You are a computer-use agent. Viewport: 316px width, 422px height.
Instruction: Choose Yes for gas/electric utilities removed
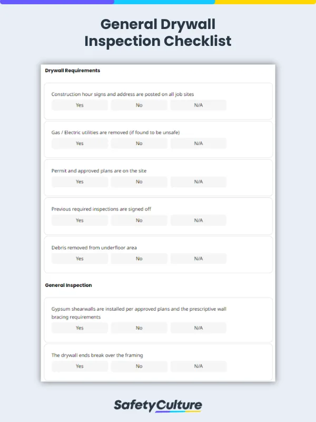80,143
